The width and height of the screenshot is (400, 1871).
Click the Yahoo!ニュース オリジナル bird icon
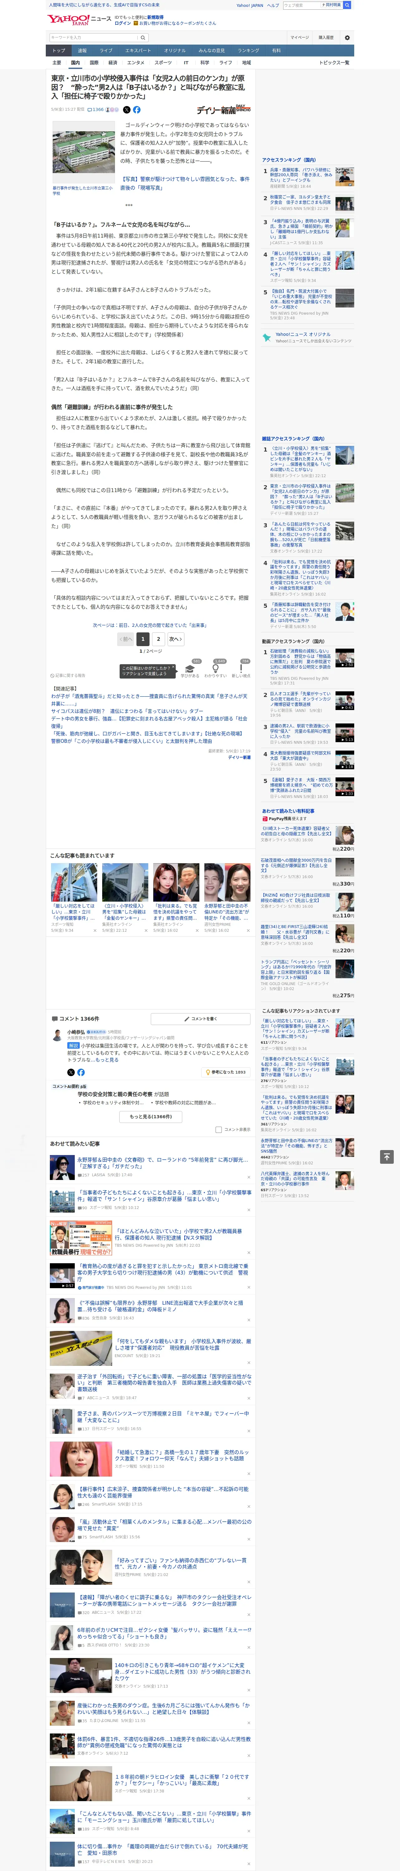tap(267, 337)
